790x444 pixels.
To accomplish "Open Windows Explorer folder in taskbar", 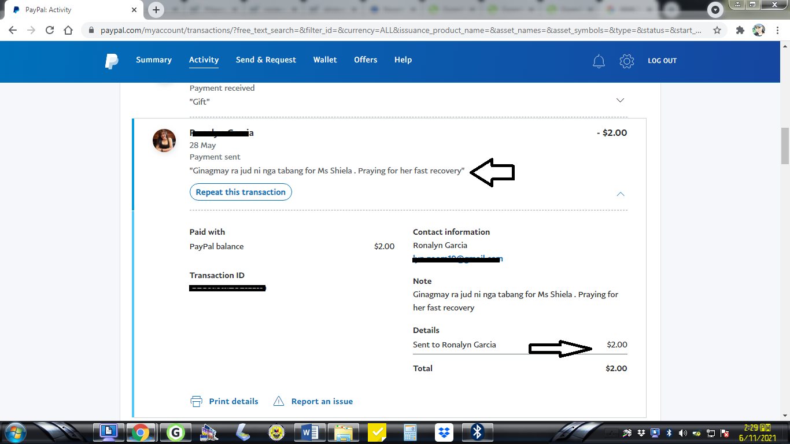I will [x=344, y=432].
